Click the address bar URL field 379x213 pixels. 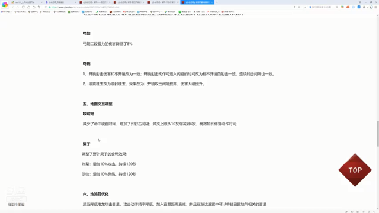[x=169, y=7]
